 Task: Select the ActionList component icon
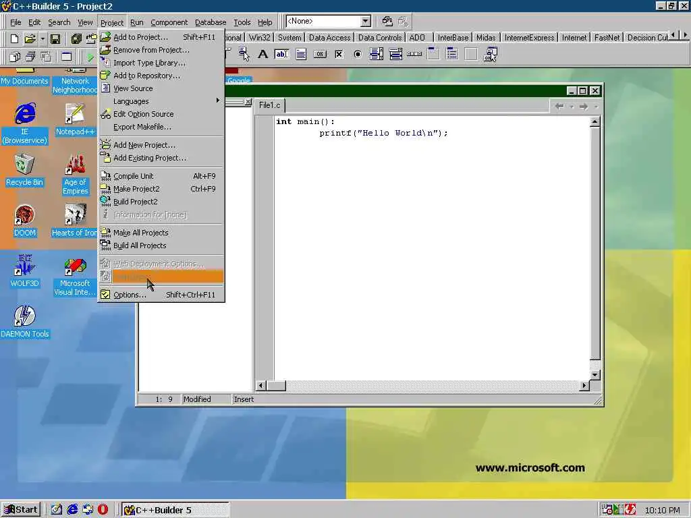(x=490, y=54)
